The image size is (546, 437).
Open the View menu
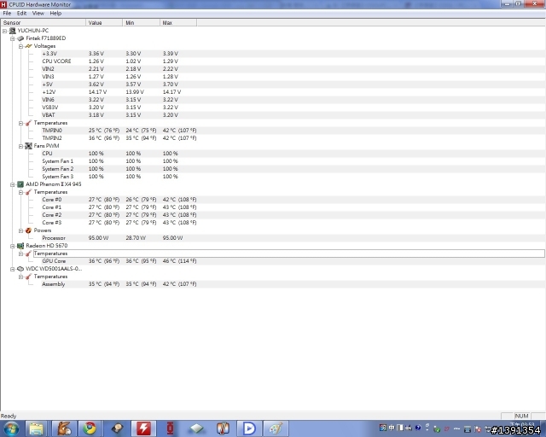click(x=38, y=14)
